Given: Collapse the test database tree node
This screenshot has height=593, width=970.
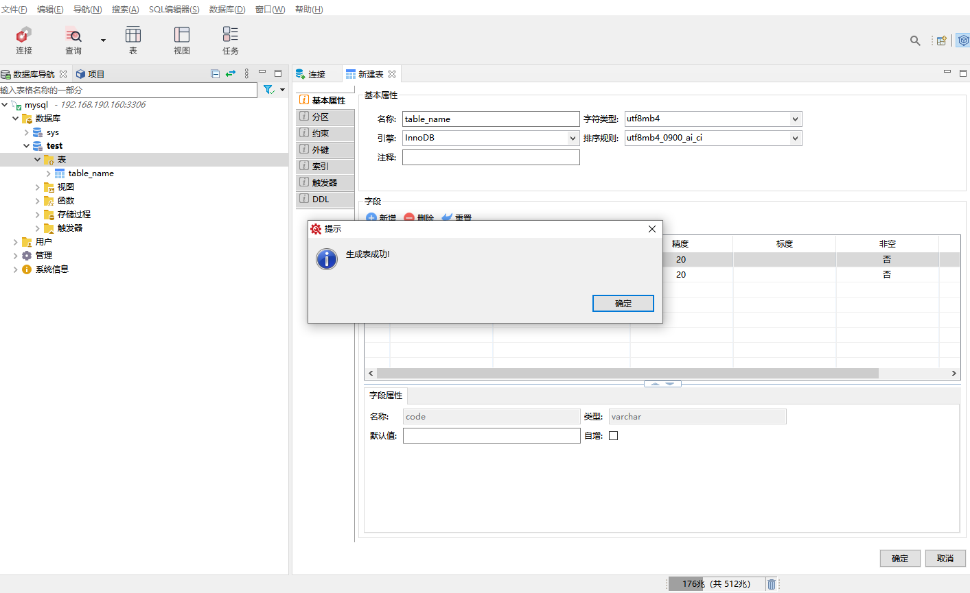Looking at the screenshot, I should pos(27,146).
